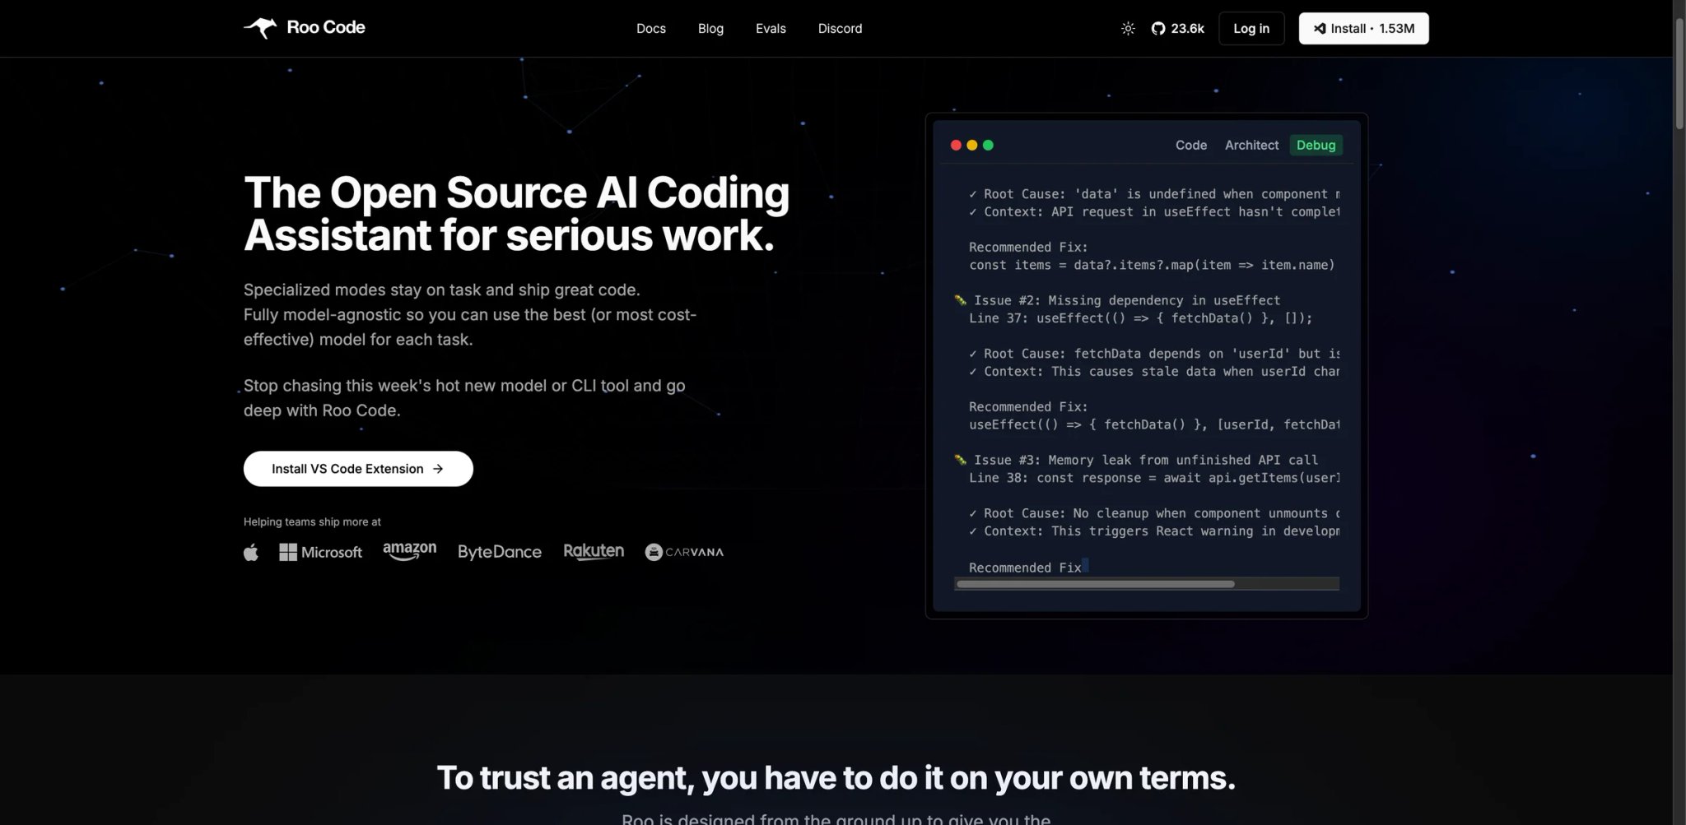Select the Debug mode tab
This screenshot has width=1686, height=825.
1316,146
